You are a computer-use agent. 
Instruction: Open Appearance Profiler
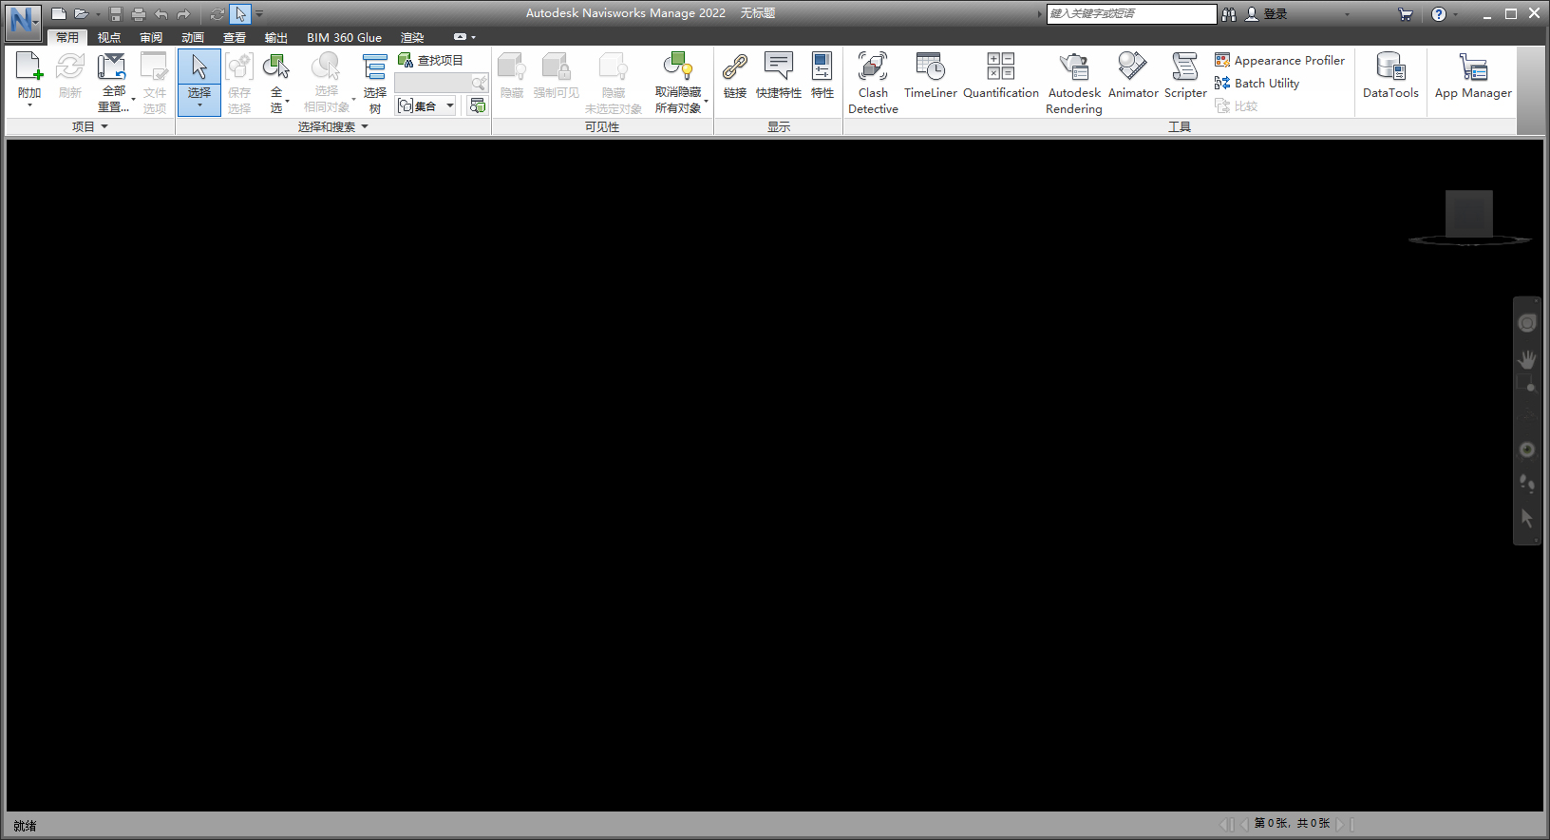click(1279, 60)
